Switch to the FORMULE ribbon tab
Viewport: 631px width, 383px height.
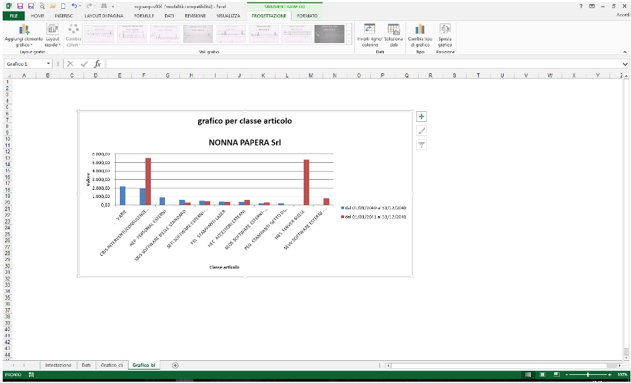[x=144, y=15]
